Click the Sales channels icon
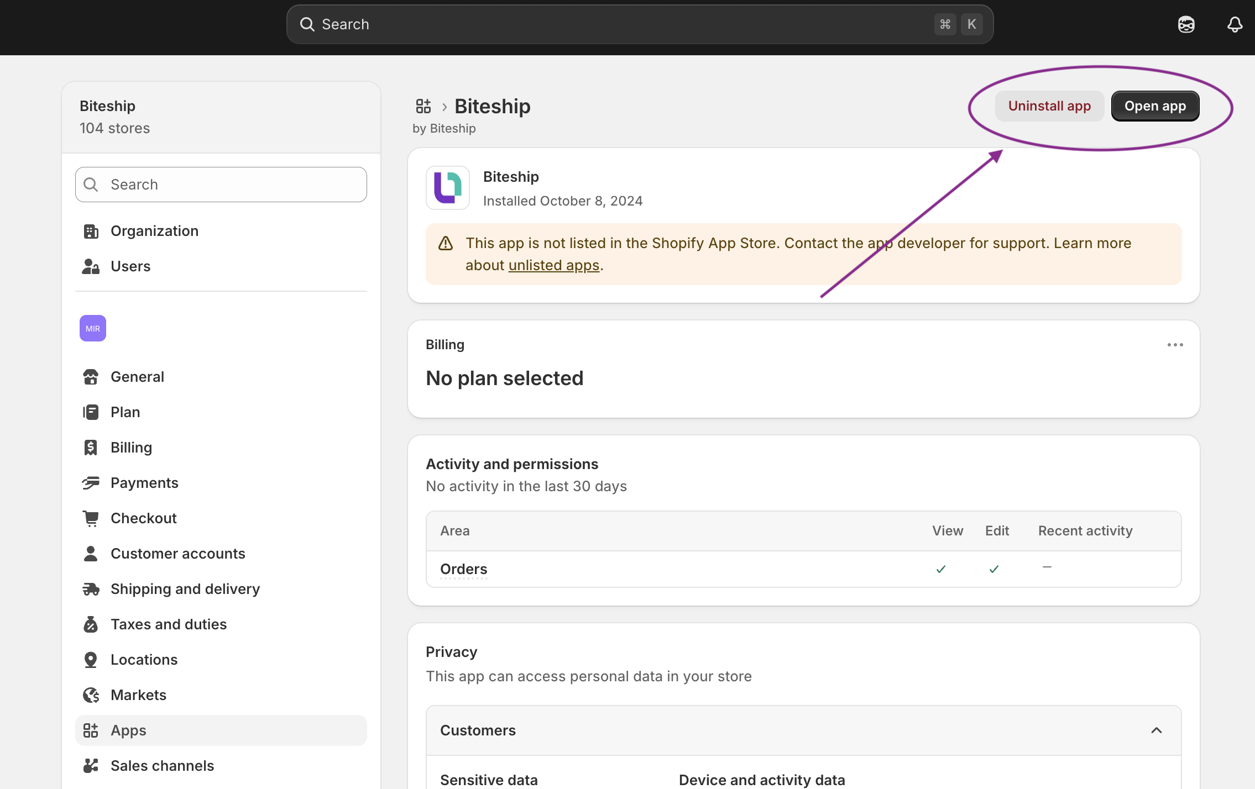The width and height of the screenshot is (1255, 789). pyautogui.click(x=91, y=766)
